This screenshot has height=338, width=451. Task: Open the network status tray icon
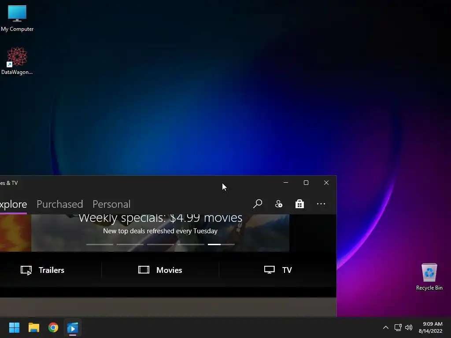(398, 327)
